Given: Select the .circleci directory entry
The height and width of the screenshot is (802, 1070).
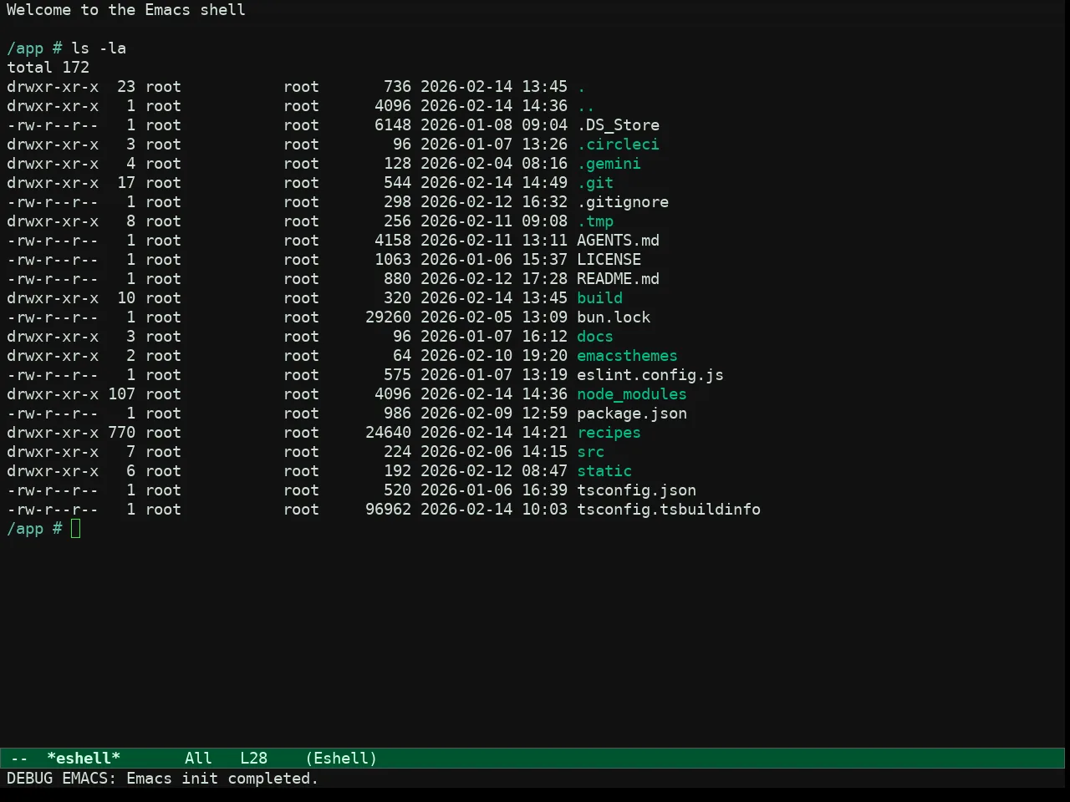Looking at the screenshot, I should 618,145.
